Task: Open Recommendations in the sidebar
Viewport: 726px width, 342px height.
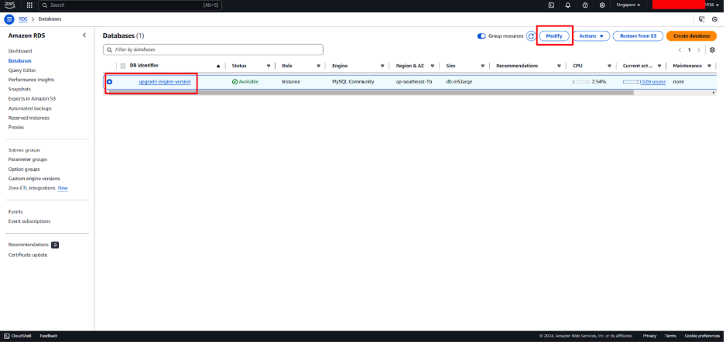Action: coord(28,245)
